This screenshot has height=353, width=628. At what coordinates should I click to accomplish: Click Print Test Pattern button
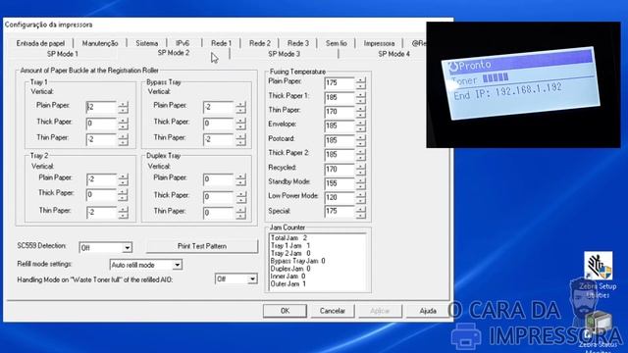(202, 246)
